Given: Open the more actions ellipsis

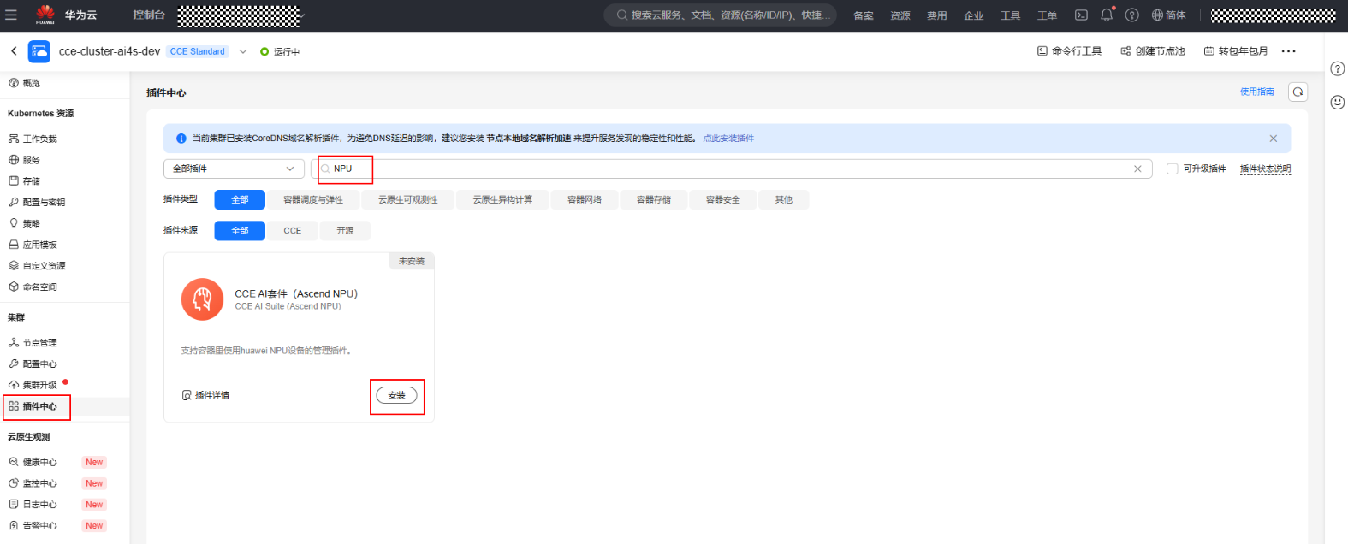Looking at the screenshot, I should pyautogui.click(x=1289, y=51).
